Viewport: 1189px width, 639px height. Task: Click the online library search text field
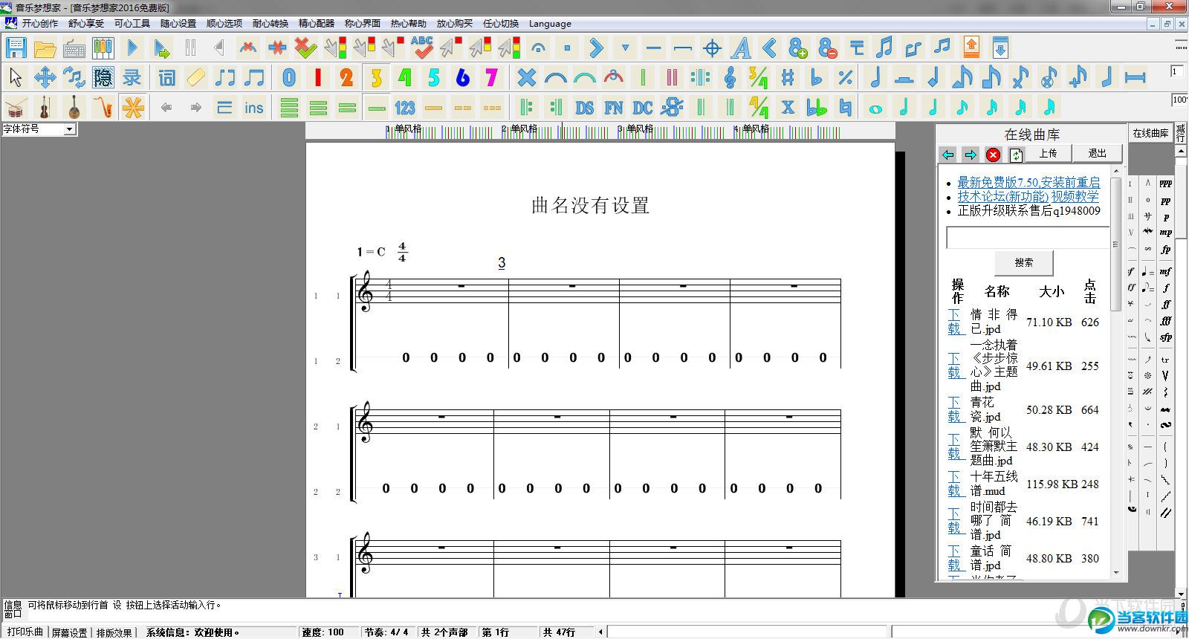[x=1027, y=238]
